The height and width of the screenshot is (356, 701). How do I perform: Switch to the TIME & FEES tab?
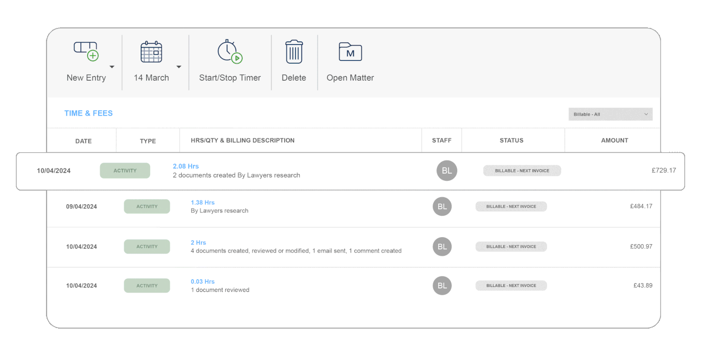(x=88, y=113)
